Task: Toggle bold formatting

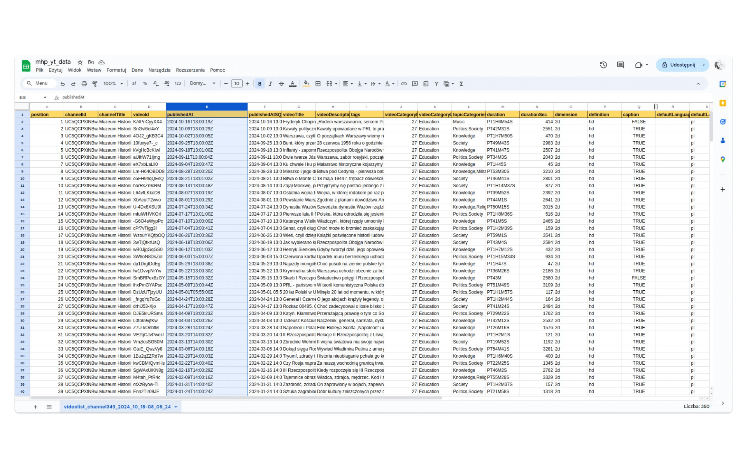Action: pos(259,83)
